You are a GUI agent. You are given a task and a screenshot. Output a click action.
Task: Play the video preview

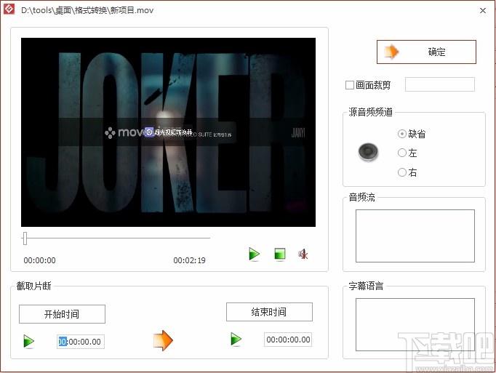pos(254,254)
